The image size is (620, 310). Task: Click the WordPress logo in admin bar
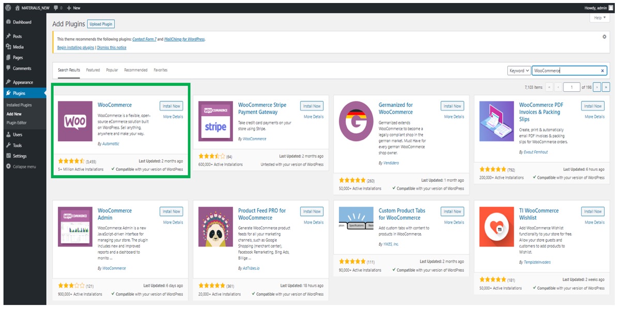point(8,8)
